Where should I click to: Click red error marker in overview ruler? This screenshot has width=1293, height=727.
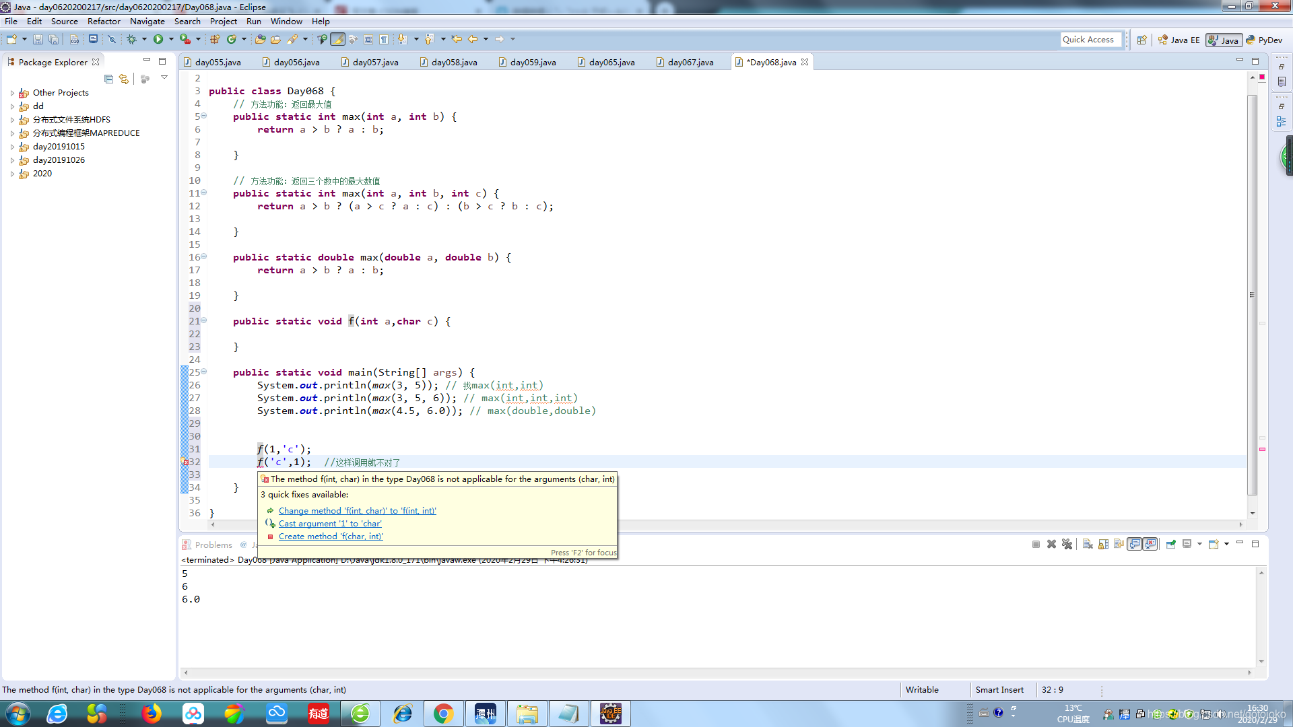1262,449
